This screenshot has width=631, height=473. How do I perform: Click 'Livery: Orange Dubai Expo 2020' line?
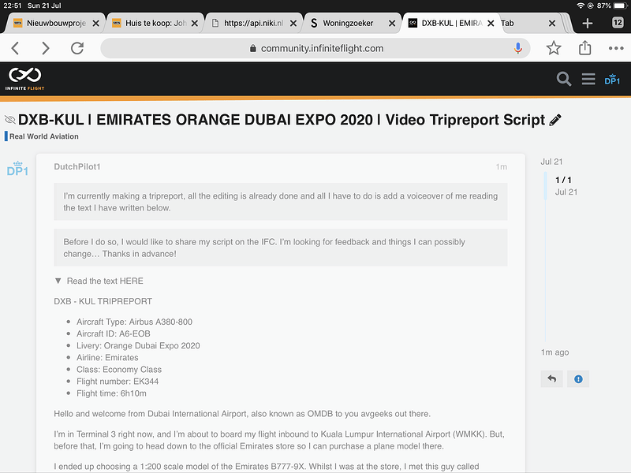coord(138,345)
